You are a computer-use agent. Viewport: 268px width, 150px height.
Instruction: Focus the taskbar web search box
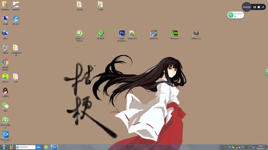[x=25, y=147]
